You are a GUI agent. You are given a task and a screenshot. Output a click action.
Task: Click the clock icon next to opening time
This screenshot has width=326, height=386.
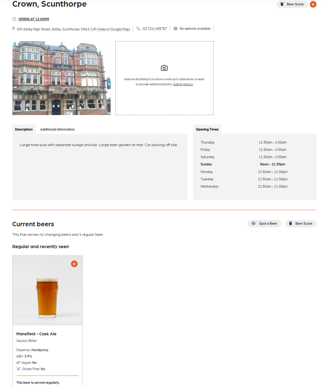14,19
